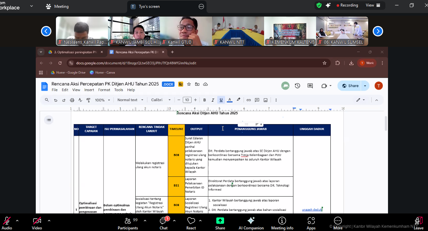
Task: Click the font size input field
Action: click(187, 100)
